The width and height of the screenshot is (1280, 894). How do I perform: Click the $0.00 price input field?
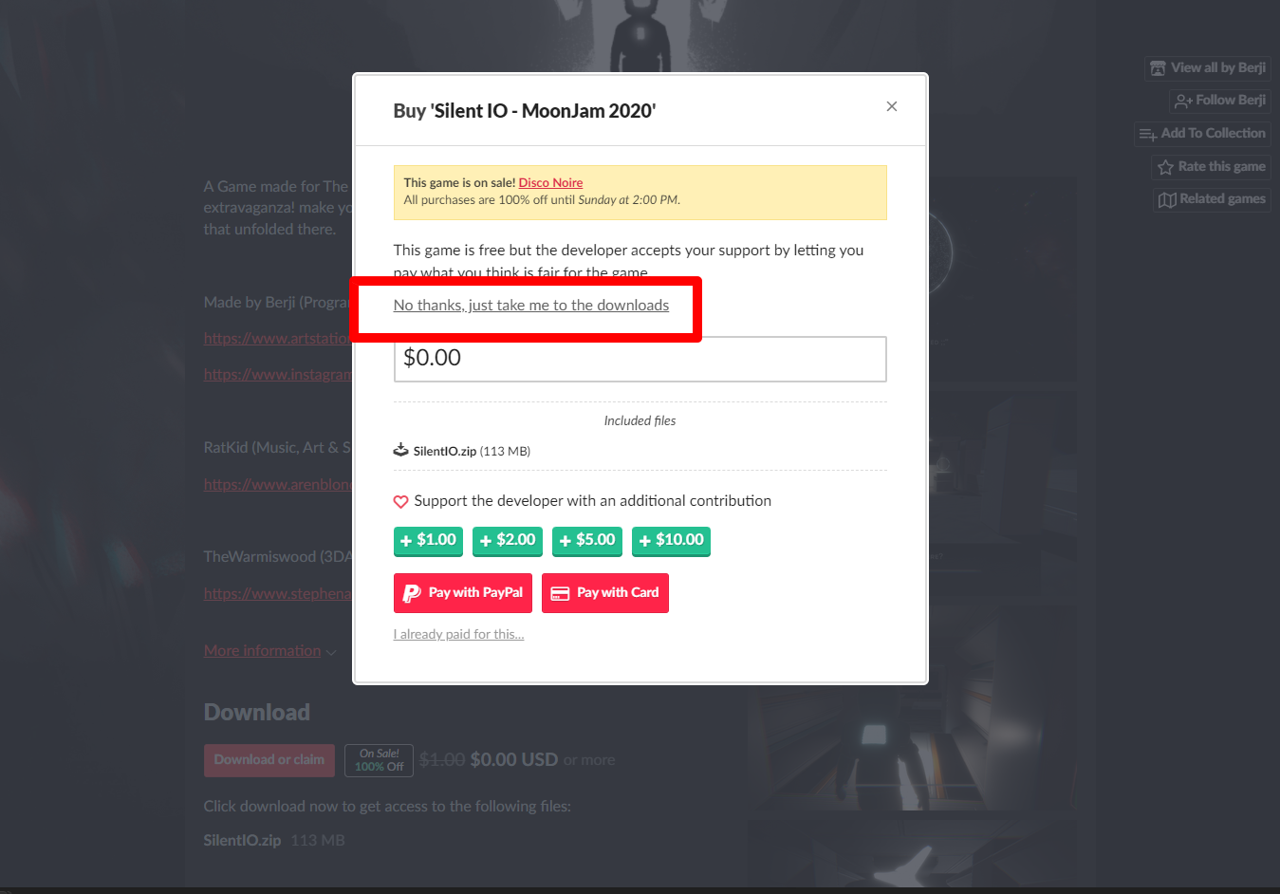point(640,359)
